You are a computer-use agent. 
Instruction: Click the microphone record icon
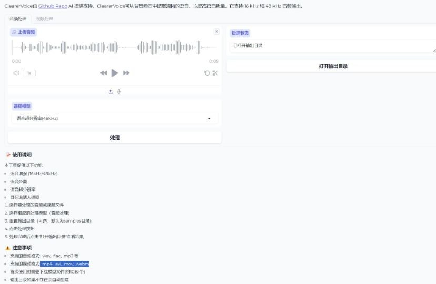coord(119,91)
